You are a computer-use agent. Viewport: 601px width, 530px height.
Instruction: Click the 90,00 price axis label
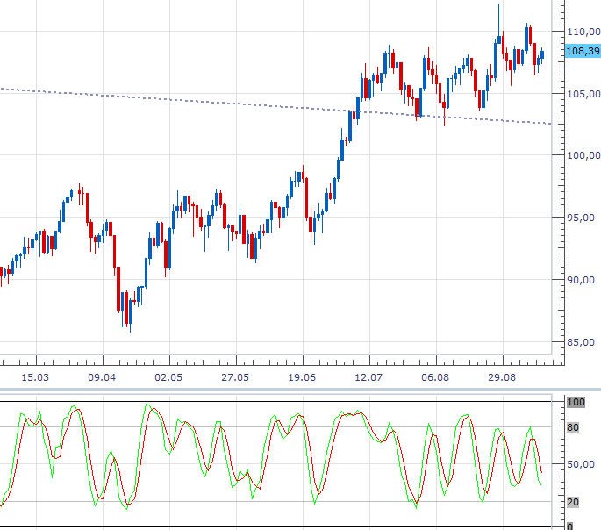(583, 281)
